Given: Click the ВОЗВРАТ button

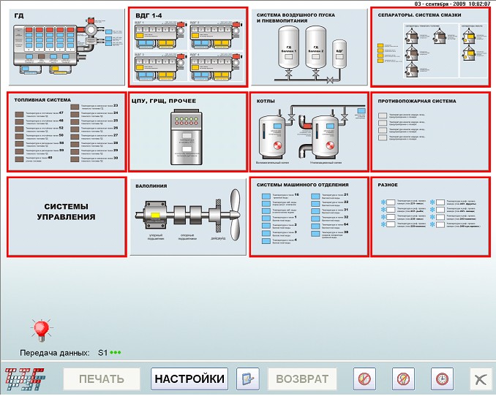Looking at the screenshot, I should 302,378.
